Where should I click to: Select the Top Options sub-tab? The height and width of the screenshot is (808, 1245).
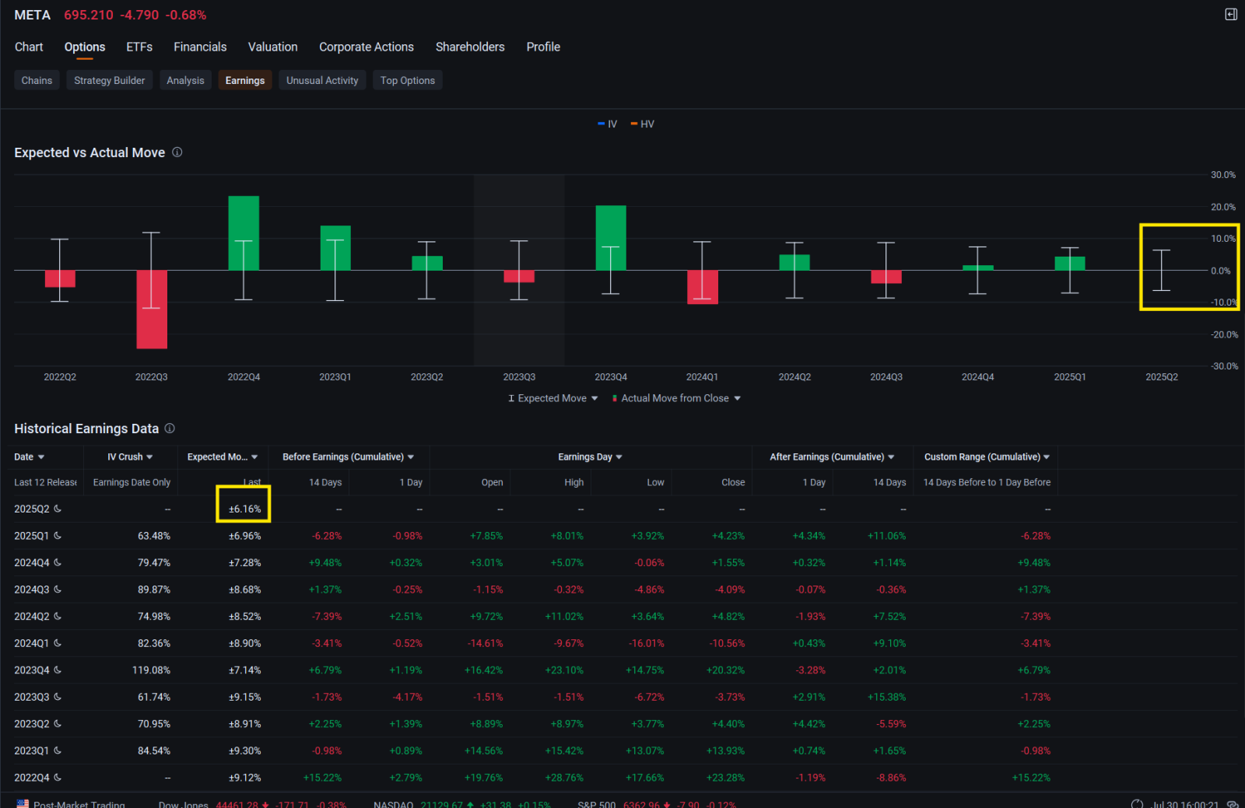(408, 80)
